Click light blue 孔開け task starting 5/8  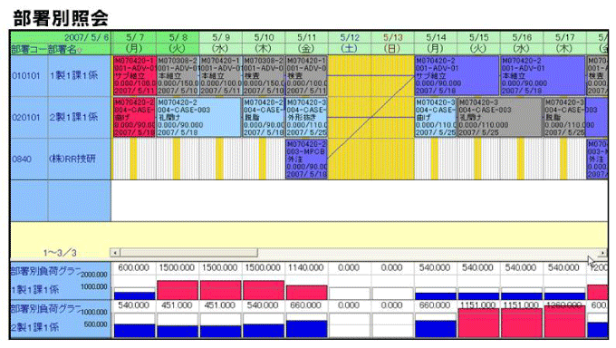[x=198, y=117]
